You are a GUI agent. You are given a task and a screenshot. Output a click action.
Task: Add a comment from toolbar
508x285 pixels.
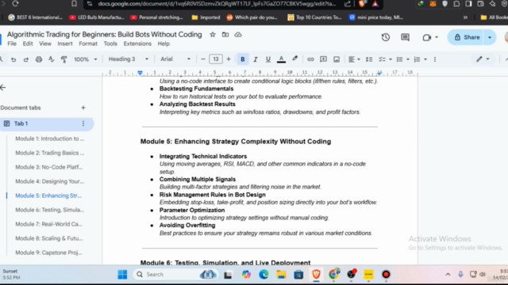tap(323, 59)
